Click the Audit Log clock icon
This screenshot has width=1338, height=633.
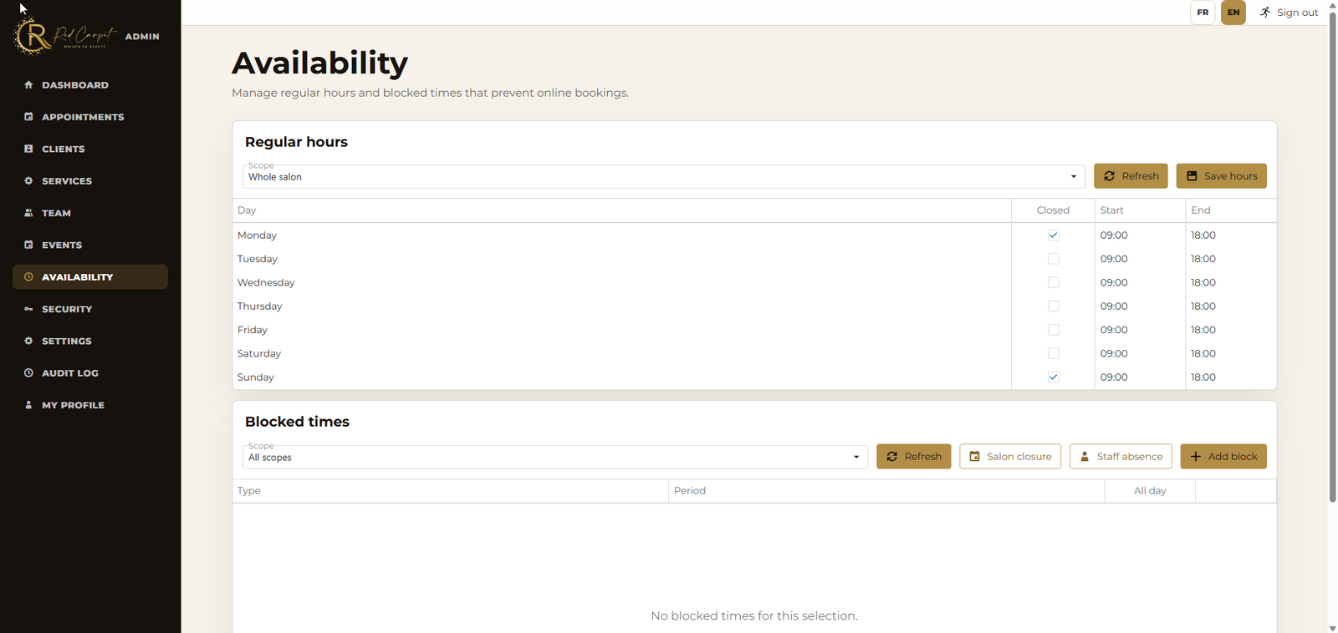point(28,372)
